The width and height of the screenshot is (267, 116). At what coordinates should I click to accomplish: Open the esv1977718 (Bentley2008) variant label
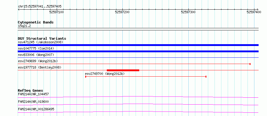point(40,67)
